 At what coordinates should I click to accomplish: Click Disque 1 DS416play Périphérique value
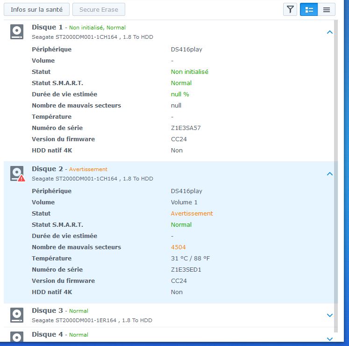pos(186,50)
